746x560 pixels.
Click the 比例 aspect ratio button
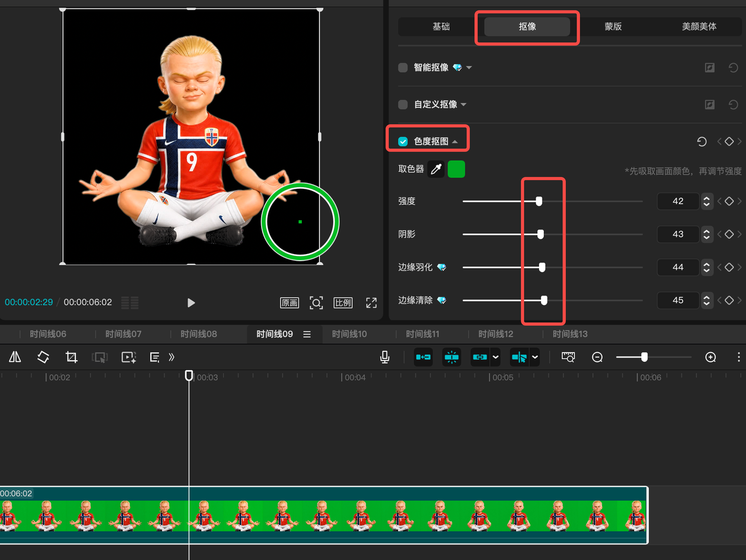pos(343,302)
